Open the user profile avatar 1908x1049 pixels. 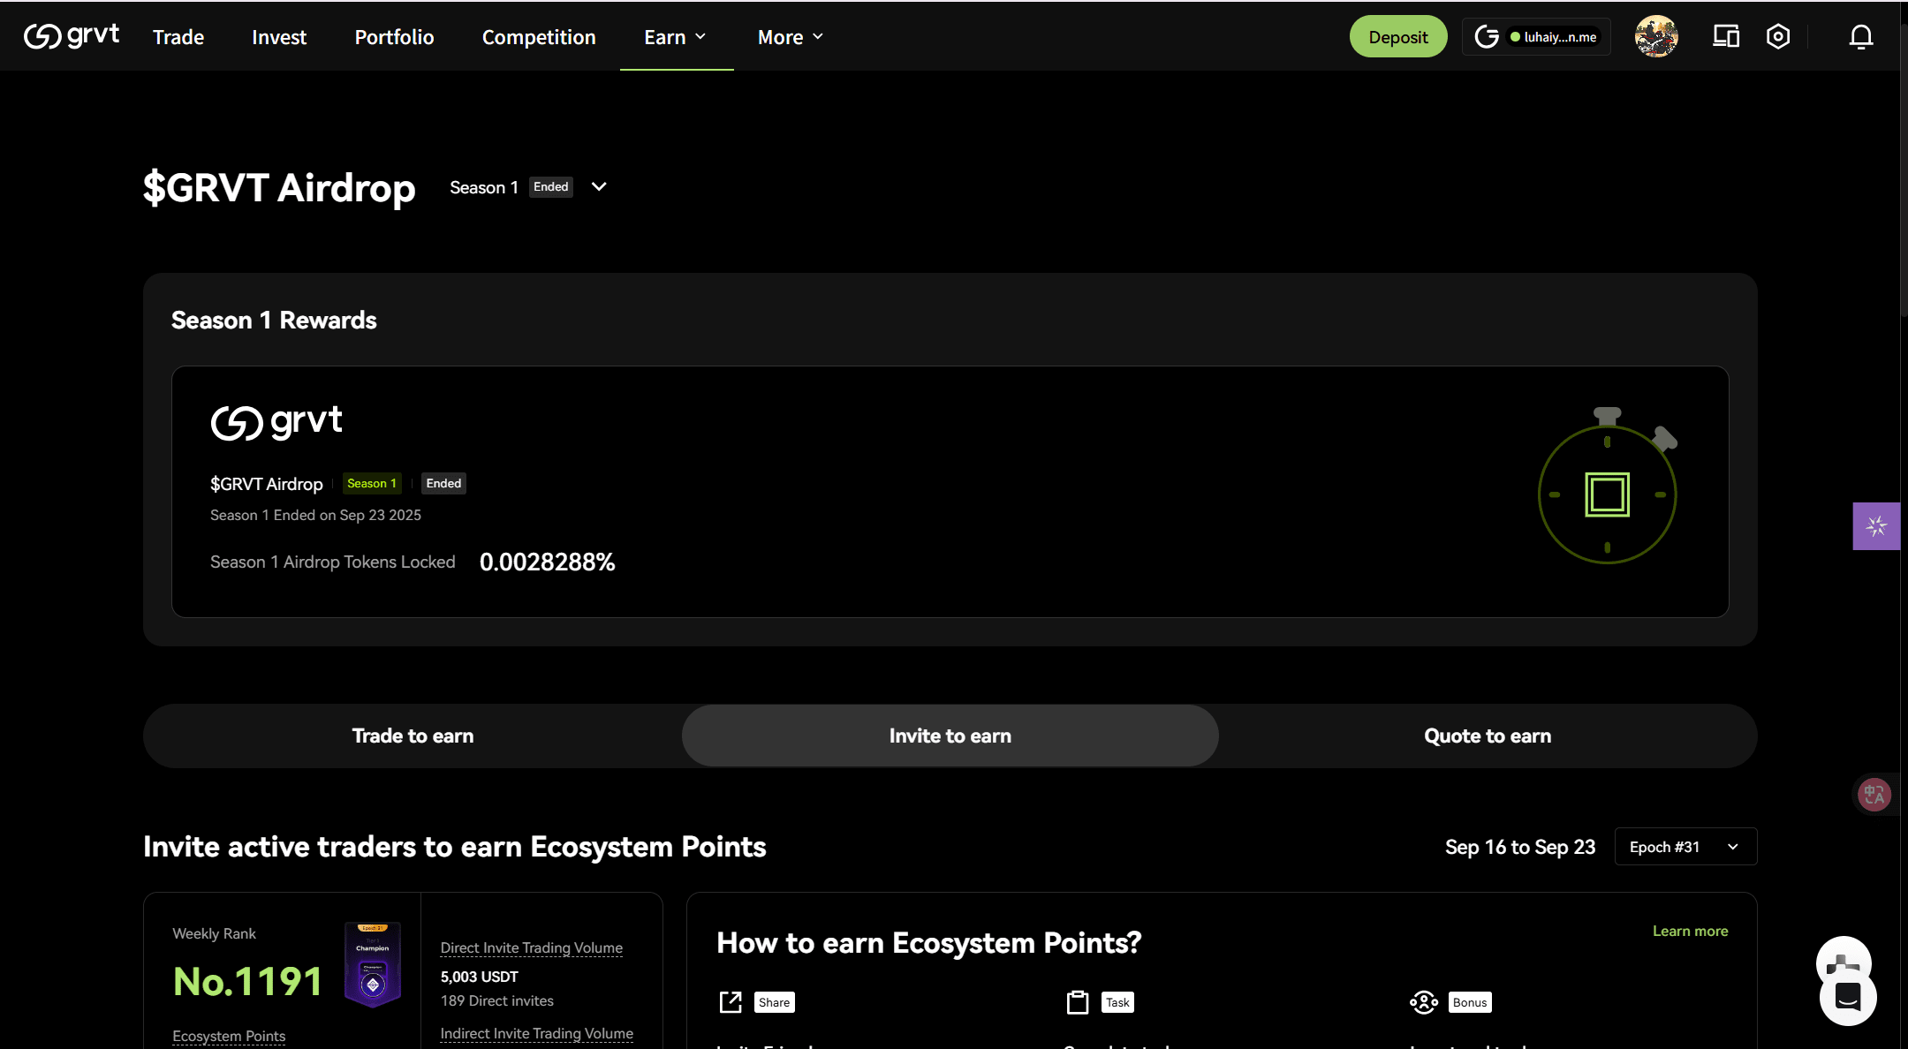tap(1656, 37)
